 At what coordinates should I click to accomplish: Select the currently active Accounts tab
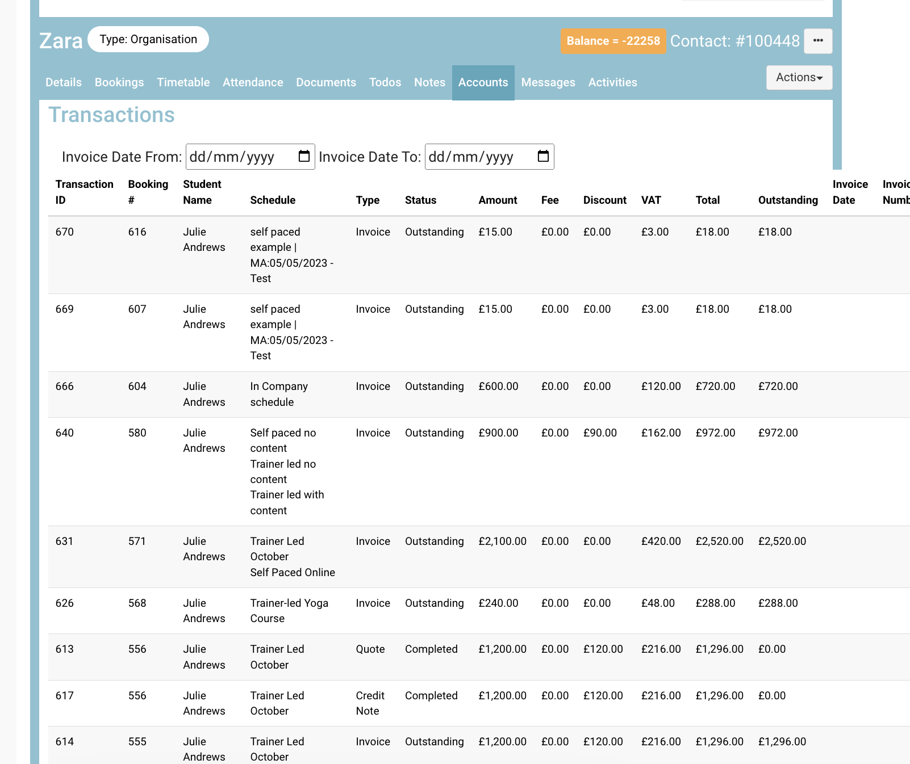[x=483, y=82]
